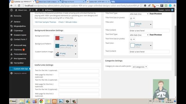The height and width of the screenshot is (104, 186).
Task: Open the Title color Default dropdown
Action: (x=141, y=25)
